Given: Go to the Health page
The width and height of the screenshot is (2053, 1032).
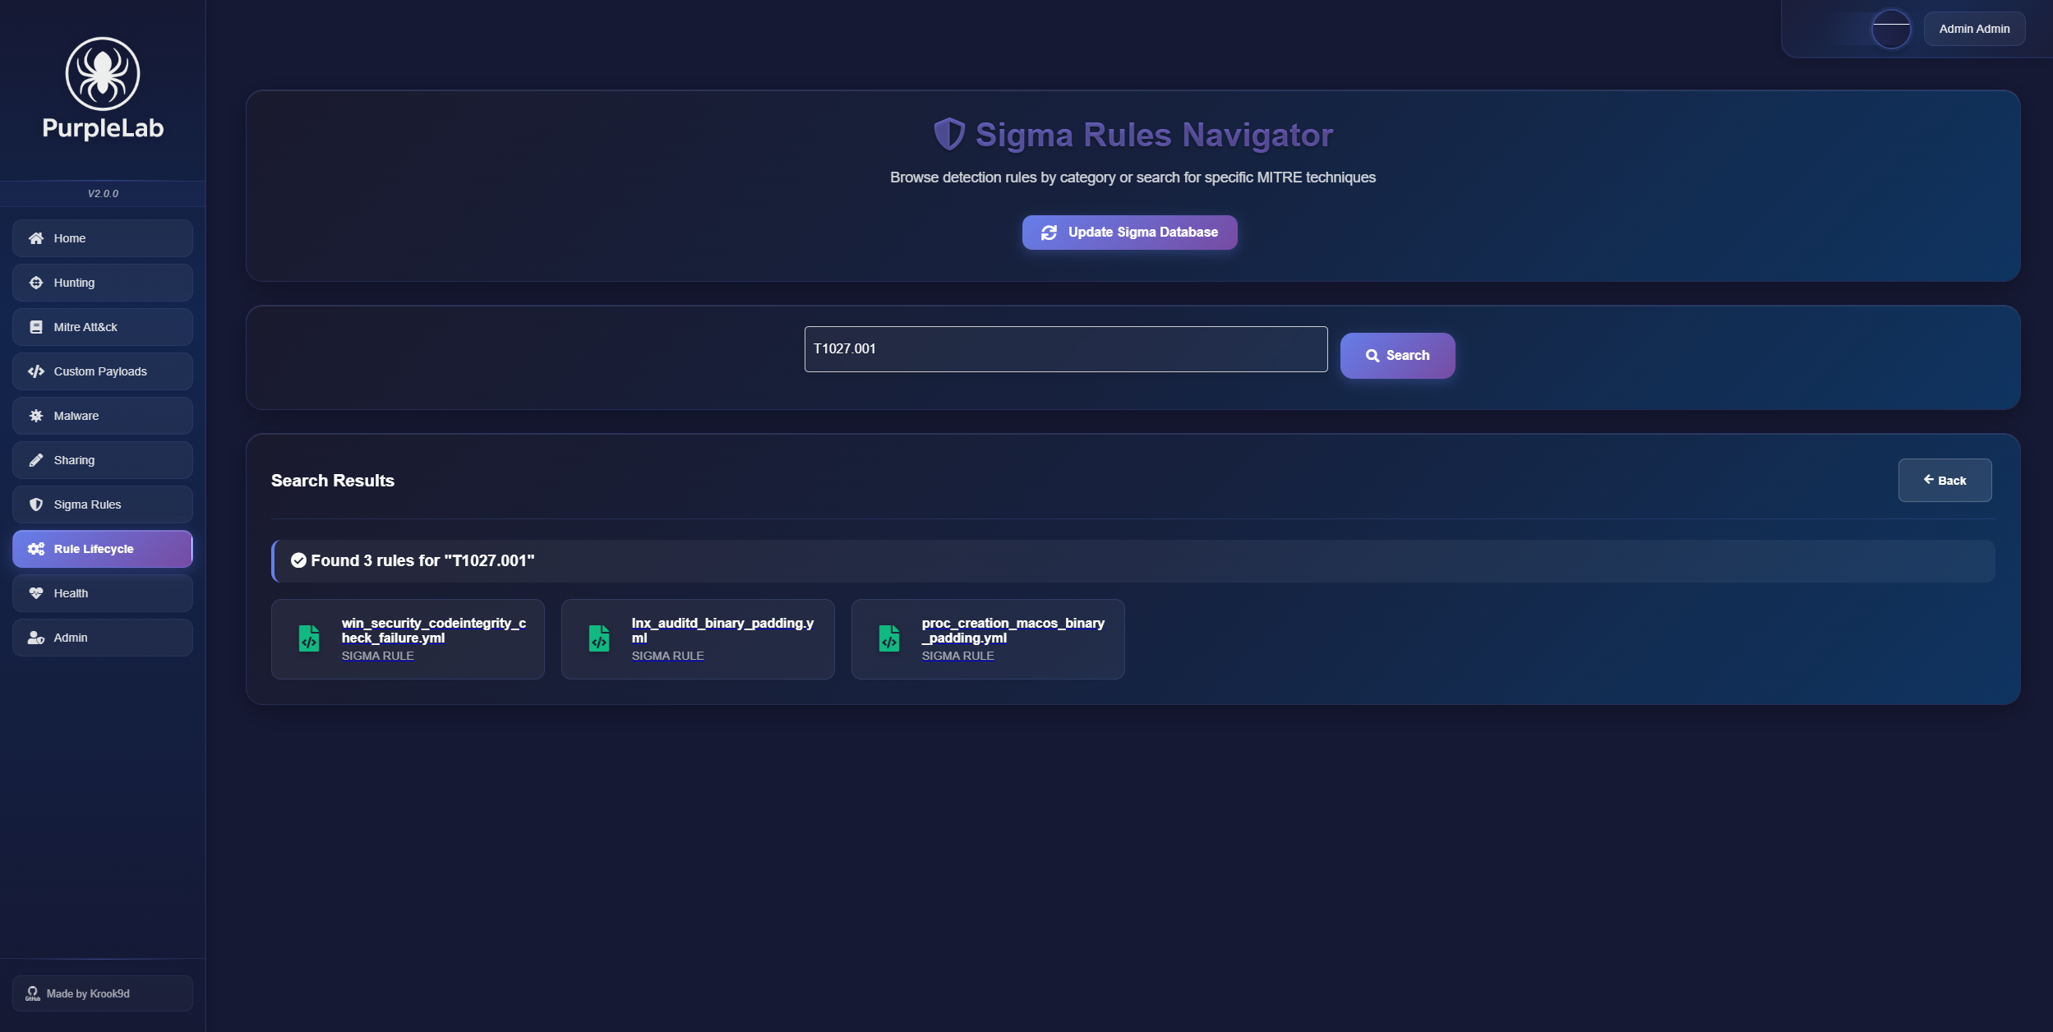Looking at the screenshot, I should pos(103,593).
